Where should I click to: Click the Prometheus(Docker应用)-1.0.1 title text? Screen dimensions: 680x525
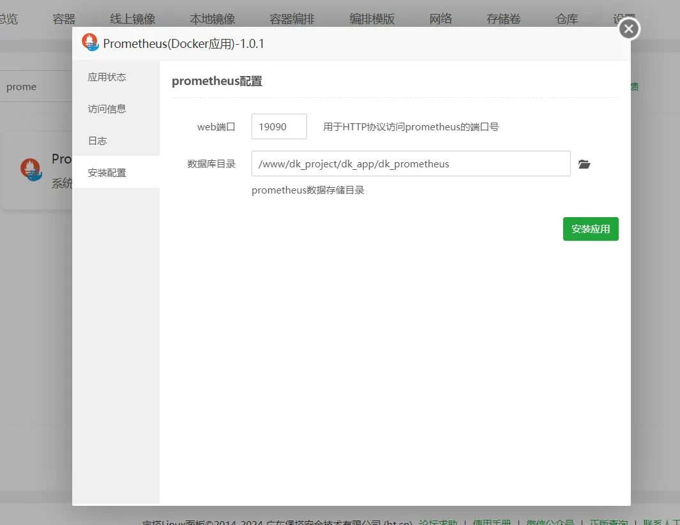[x=183, y=43]
